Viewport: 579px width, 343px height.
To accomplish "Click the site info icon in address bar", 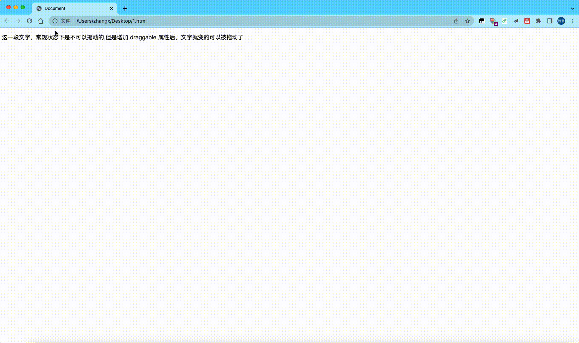I will coord(54,21).
